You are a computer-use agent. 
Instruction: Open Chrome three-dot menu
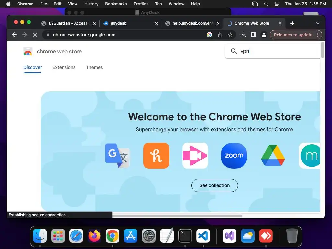[x=318, y=35]
